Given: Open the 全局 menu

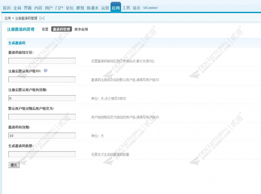Looking at the screenshot, I should [17, 8].
